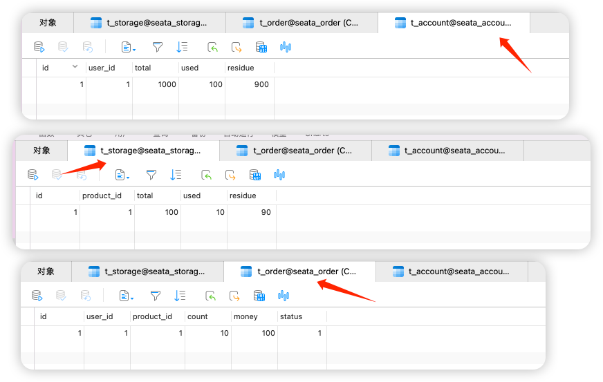The image size is (603, 382).
Task: Click Import icon in middle storage window
Action: pyautogui.click(x=206, y=175)
